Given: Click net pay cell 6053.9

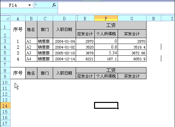Looking at the screenshot, I should 132,59.
